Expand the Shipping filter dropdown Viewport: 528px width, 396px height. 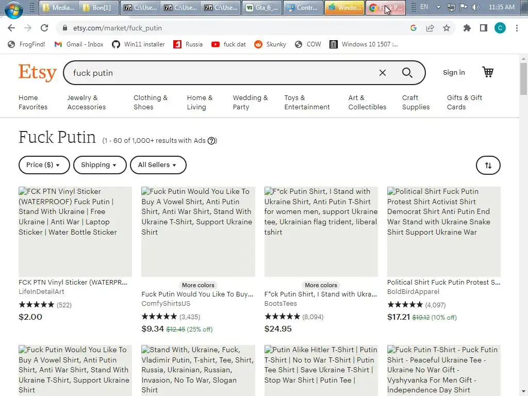[x=100, y=165]
